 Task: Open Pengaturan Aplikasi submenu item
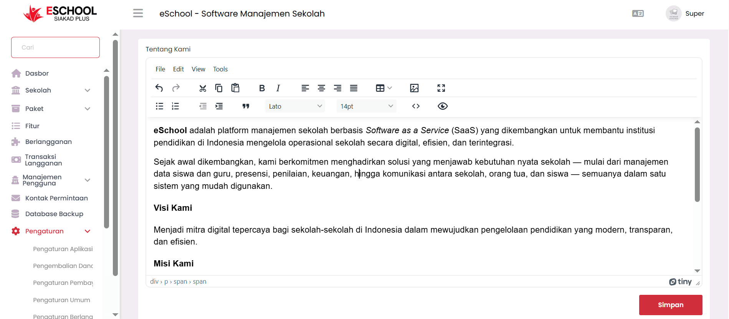coord(63,249)
